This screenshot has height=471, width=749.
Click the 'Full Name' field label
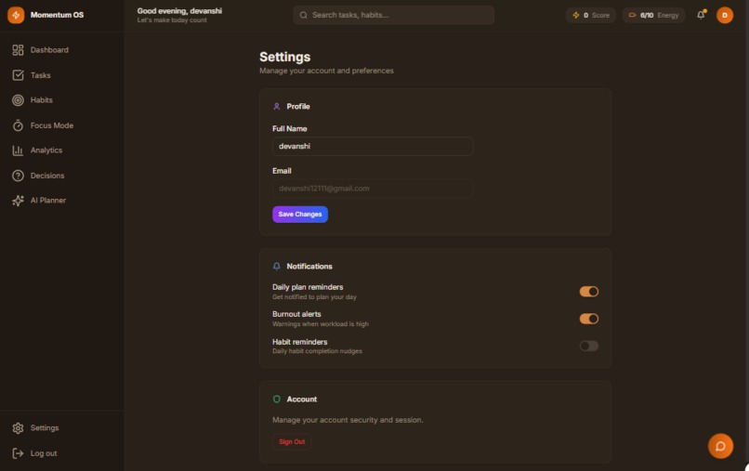tap(290, 129)
